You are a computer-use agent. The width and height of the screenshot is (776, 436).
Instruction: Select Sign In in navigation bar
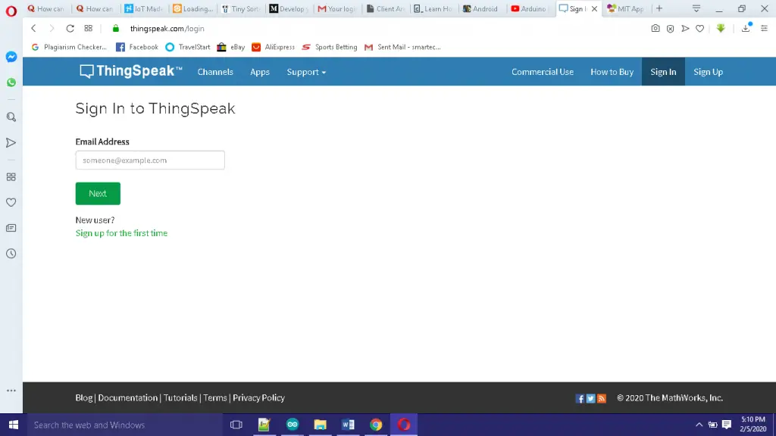click(x=663, y=72)
